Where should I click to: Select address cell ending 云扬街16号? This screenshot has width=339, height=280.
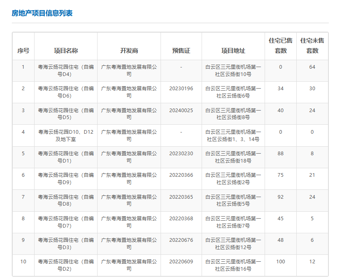233,265
